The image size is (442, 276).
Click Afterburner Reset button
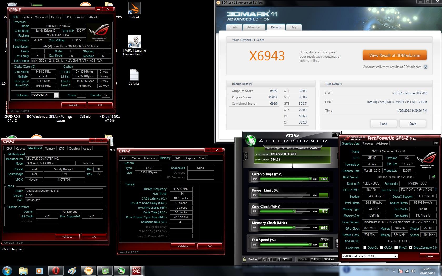tap(317, 259)
